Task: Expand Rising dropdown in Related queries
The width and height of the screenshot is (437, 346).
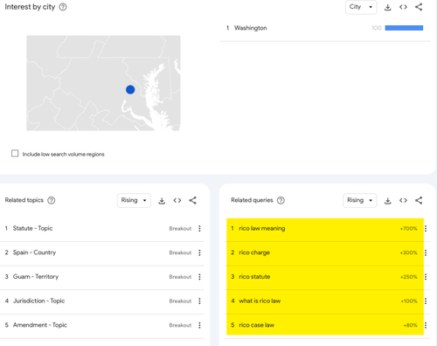Action: pos(360,200)
